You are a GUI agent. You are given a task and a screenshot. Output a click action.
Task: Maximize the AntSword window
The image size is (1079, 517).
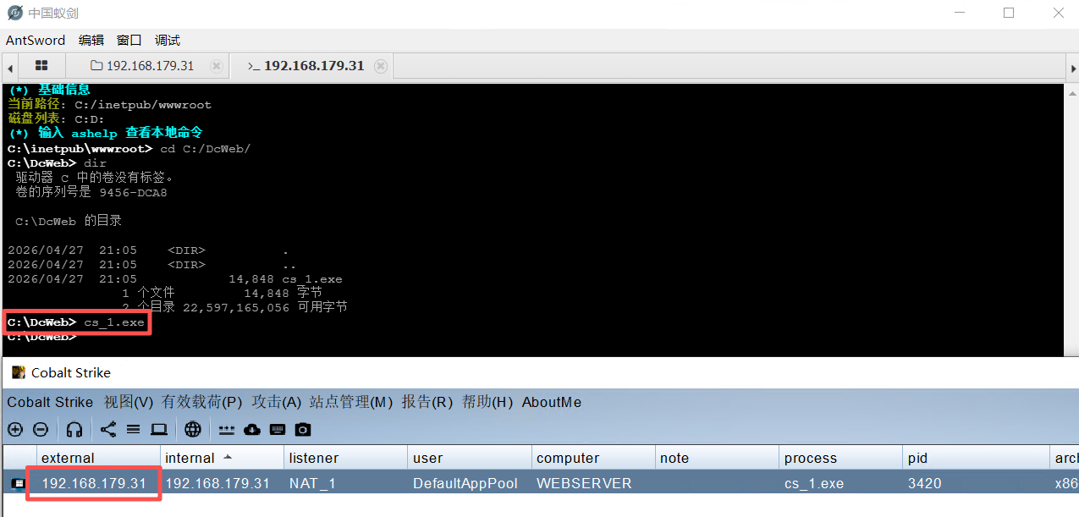1008,13
